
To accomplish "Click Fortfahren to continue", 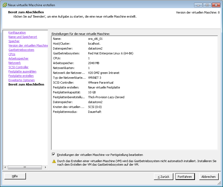I will point(185,176).
